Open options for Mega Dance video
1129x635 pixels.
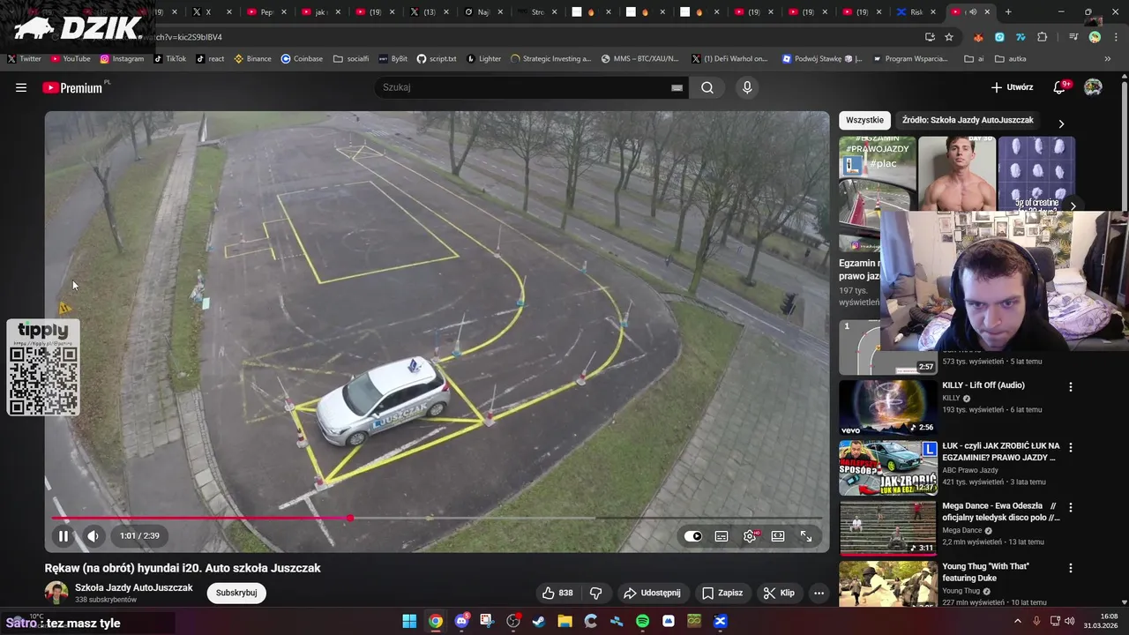[x=1071, y=508]
